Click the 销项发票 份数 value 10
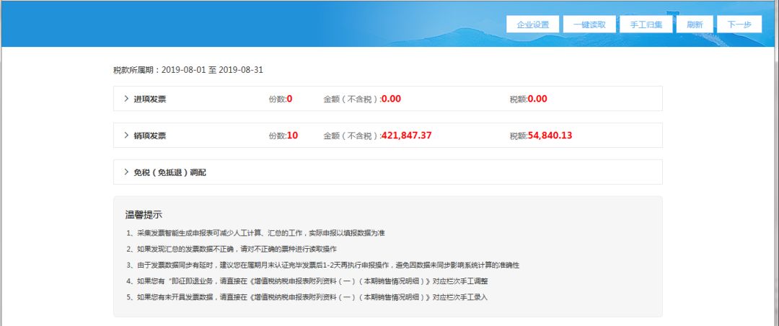 coord(292,136)
